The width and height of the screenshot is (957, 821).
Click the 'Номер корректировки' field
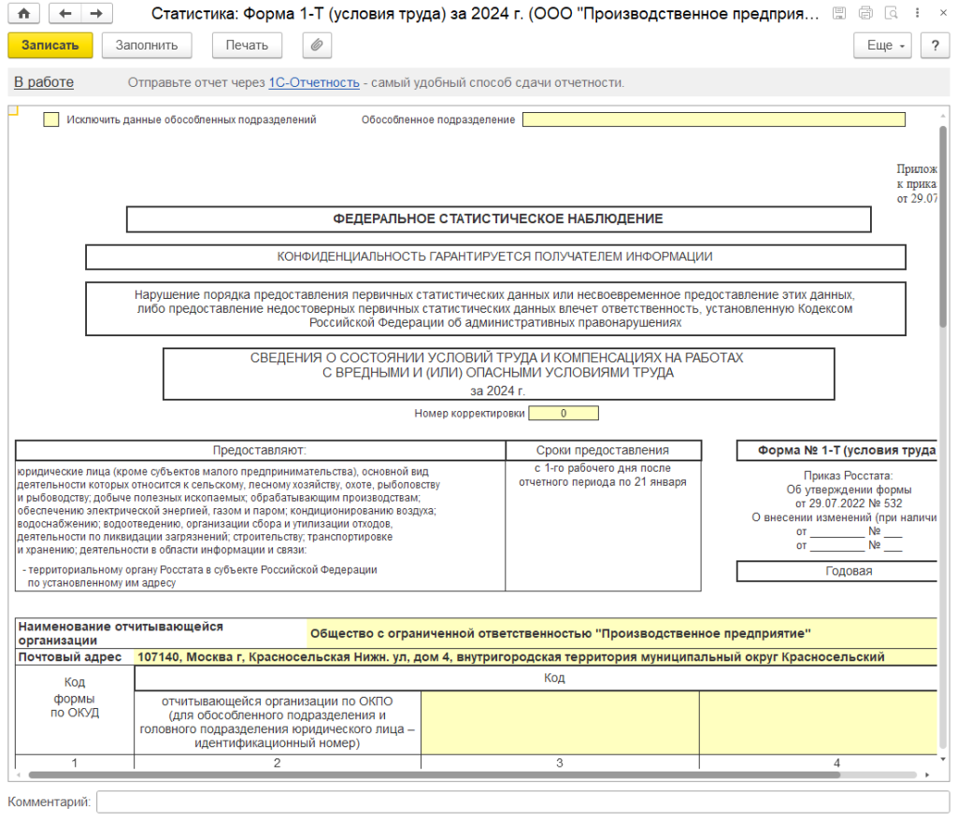pyautogui.click(x=564, y=413)
